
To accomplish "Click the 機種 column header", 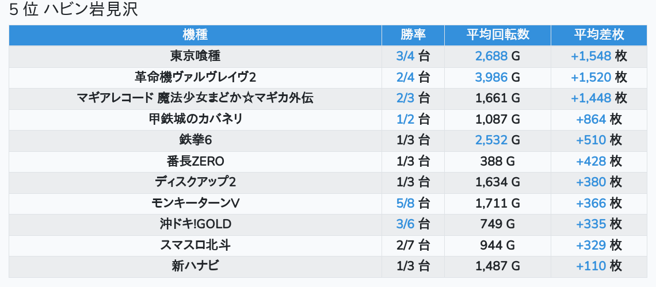I will (195, 35).
